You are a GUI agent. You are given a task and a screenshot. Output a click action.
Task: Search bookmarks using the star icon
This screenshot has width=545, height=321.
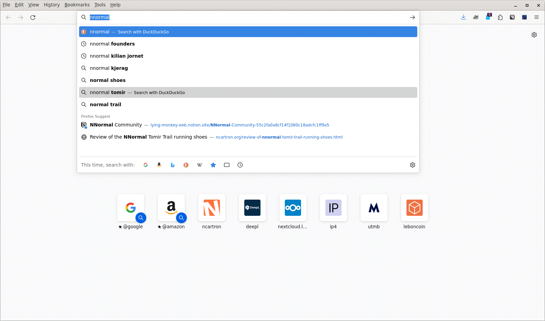coord(213,165)
